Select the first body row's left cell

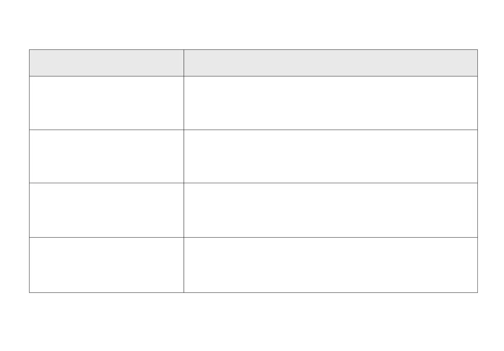coord(106,103)
